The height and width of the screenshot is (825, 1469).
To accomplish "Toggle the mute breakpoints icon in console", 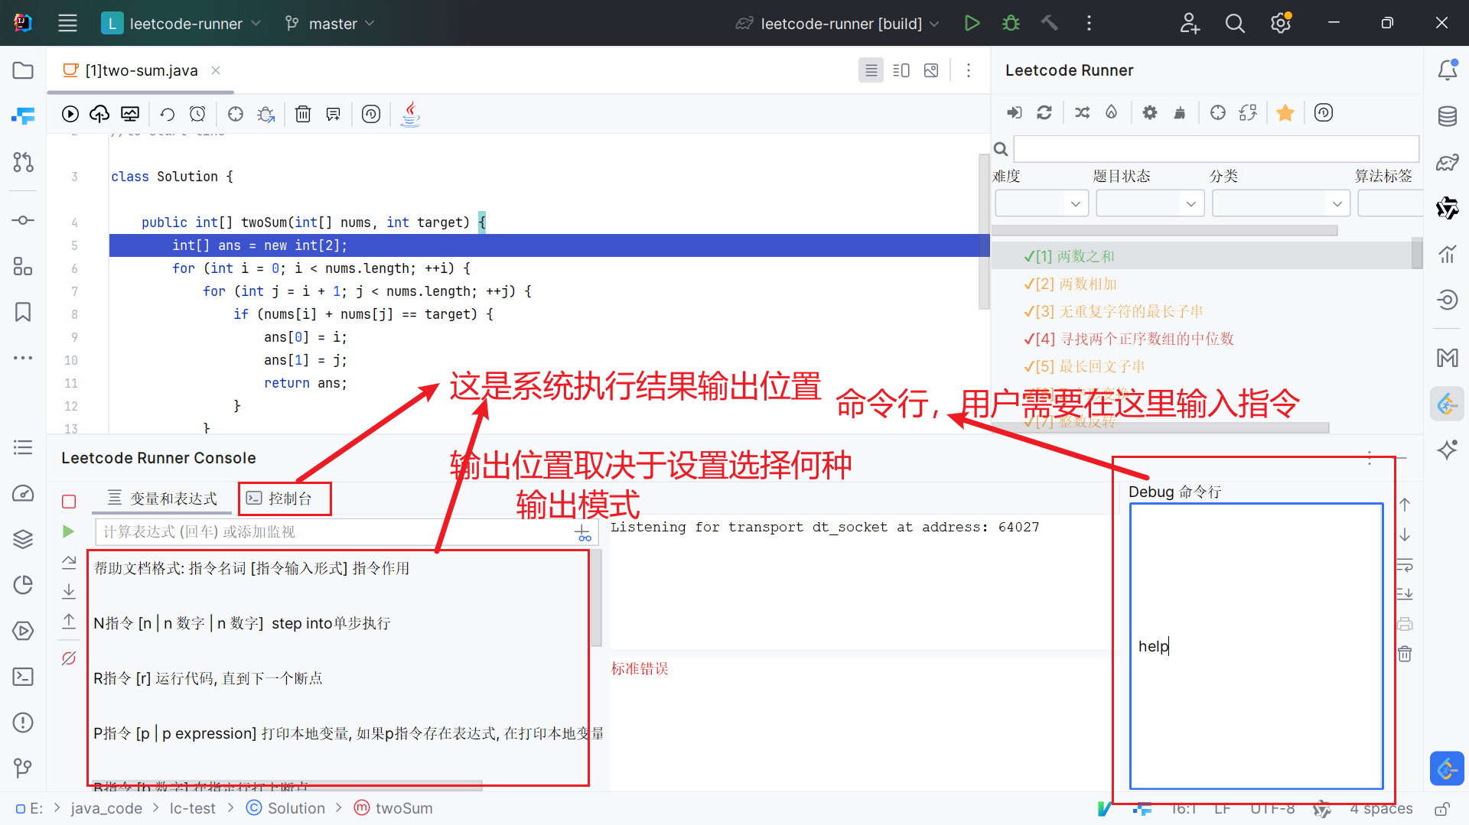I will tap(69, 658).
